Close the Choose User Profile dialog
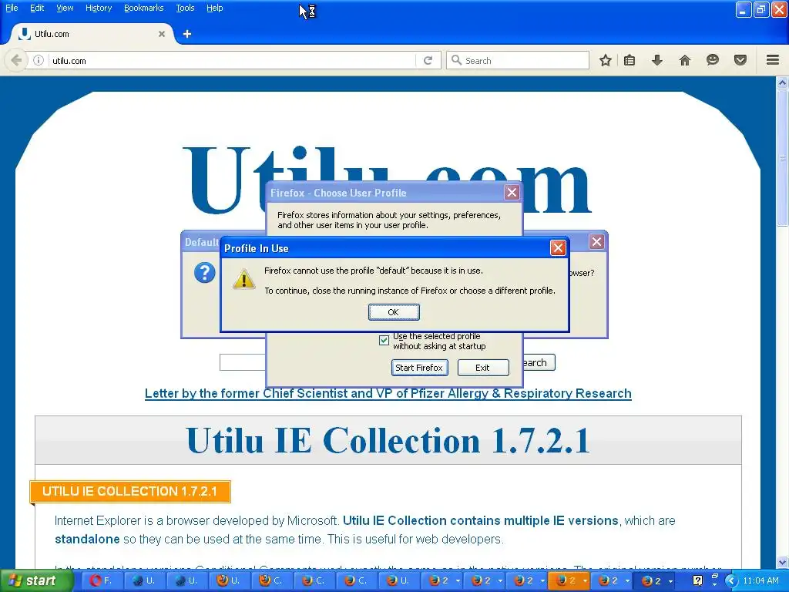This screenshot has height=592, width=789. 512,192
